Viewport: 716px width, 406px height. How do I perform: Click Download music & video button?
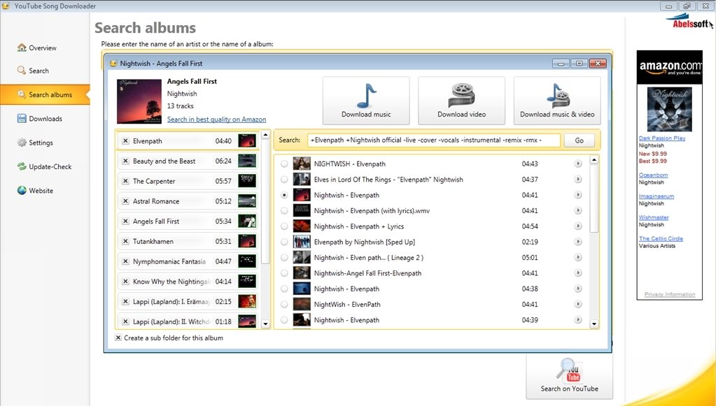pos(557,101)
